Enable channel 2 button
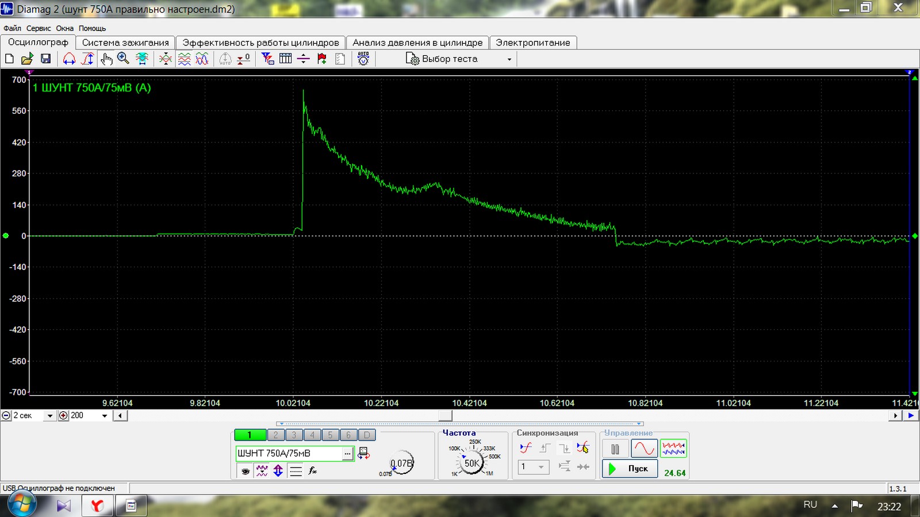Image resolution: width=920 pixels, height=517 pixels. click(276, 435)
